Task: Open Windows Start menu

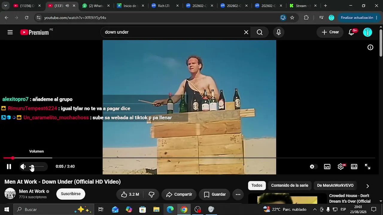Action: tap(7, 209)
